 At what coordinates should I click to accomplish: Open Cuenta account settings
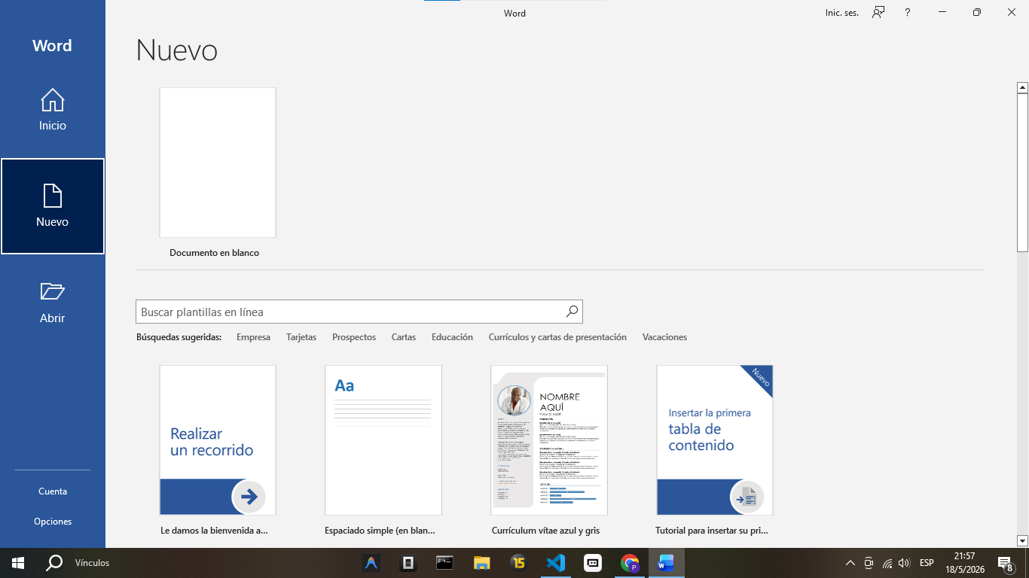pos(53,491)
